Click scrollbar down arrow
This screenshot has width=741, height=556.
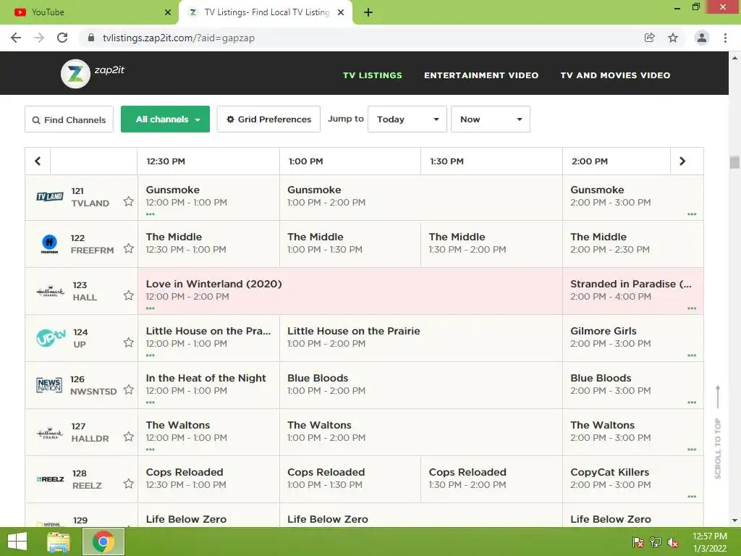pos(734,521)
